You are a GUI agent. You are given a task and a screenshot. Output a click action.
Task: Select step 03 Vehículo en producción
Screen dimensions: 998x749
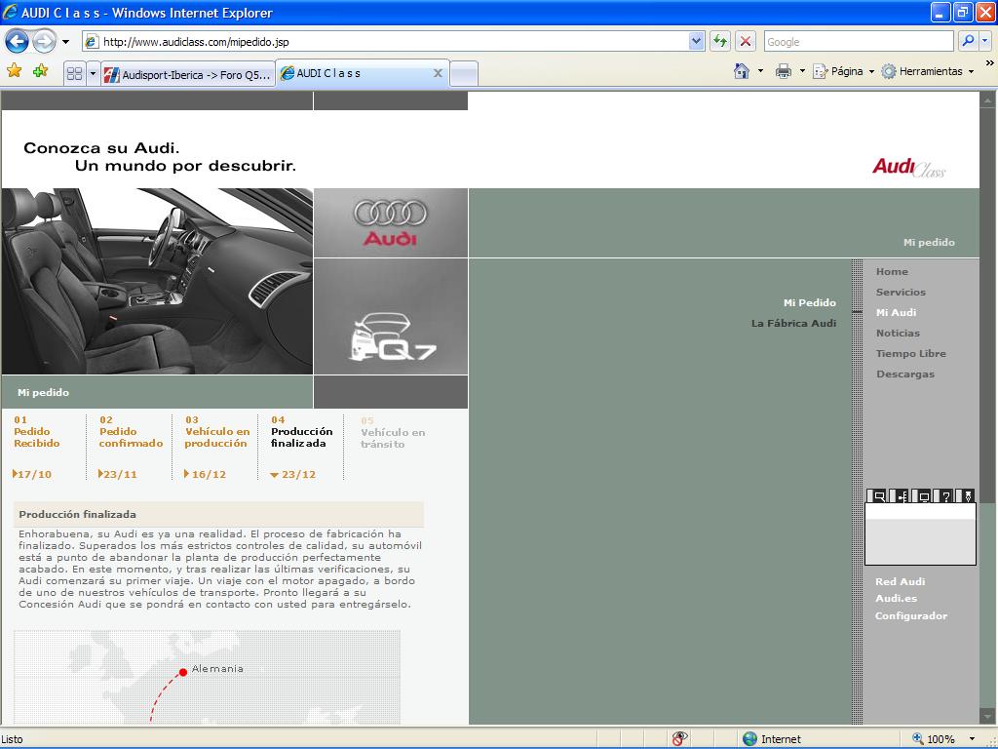[x=217, y=432]
